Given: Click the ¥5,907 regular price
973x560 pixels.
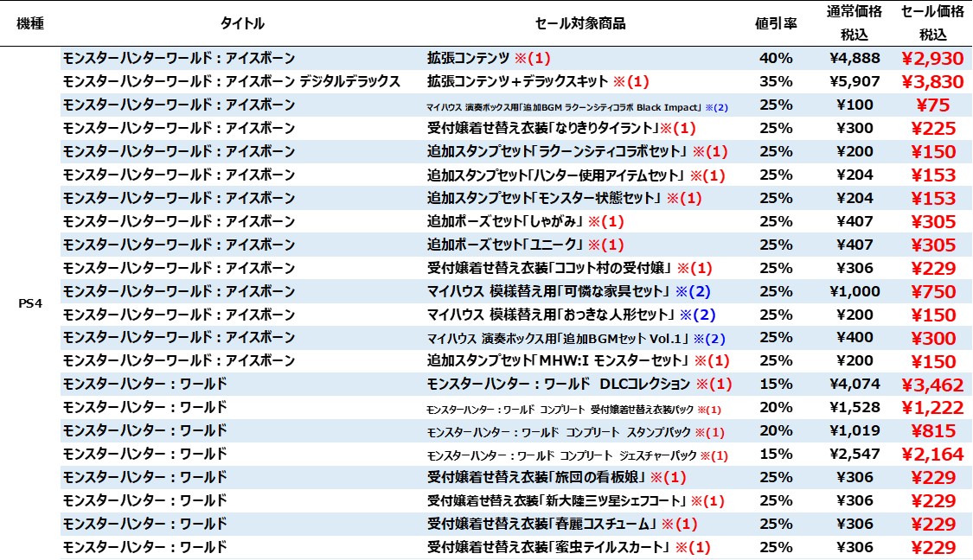Looking at the screenshot, I should (855, 81).
